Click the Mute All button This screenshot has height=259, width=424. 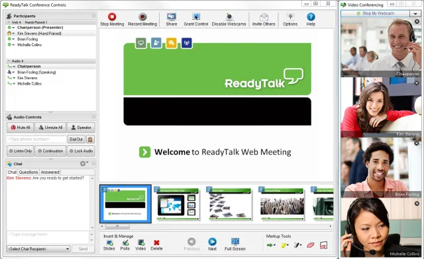coord(21,128)
